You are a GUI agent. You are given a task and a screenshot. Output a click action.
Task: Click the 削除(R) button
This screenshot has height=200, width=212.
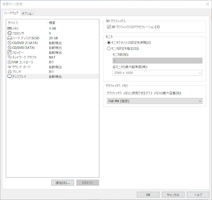[88, 183]
